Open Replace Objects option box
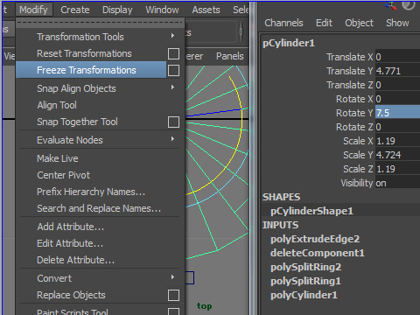Image resolution: width=420 pixels, height=315 pixels. [x=173, y=295]
